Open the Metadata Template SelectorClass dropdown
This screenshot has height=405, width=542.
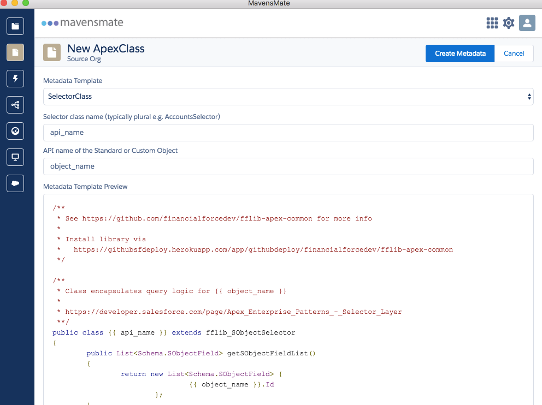point(288,97)
